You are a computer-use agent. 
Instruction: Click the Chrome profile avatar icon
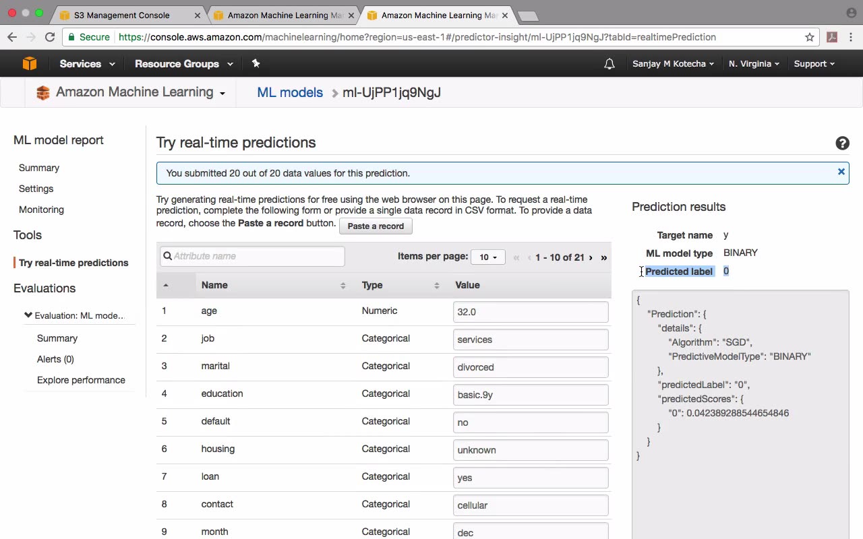pyautogui.click(x=851, y=13)
